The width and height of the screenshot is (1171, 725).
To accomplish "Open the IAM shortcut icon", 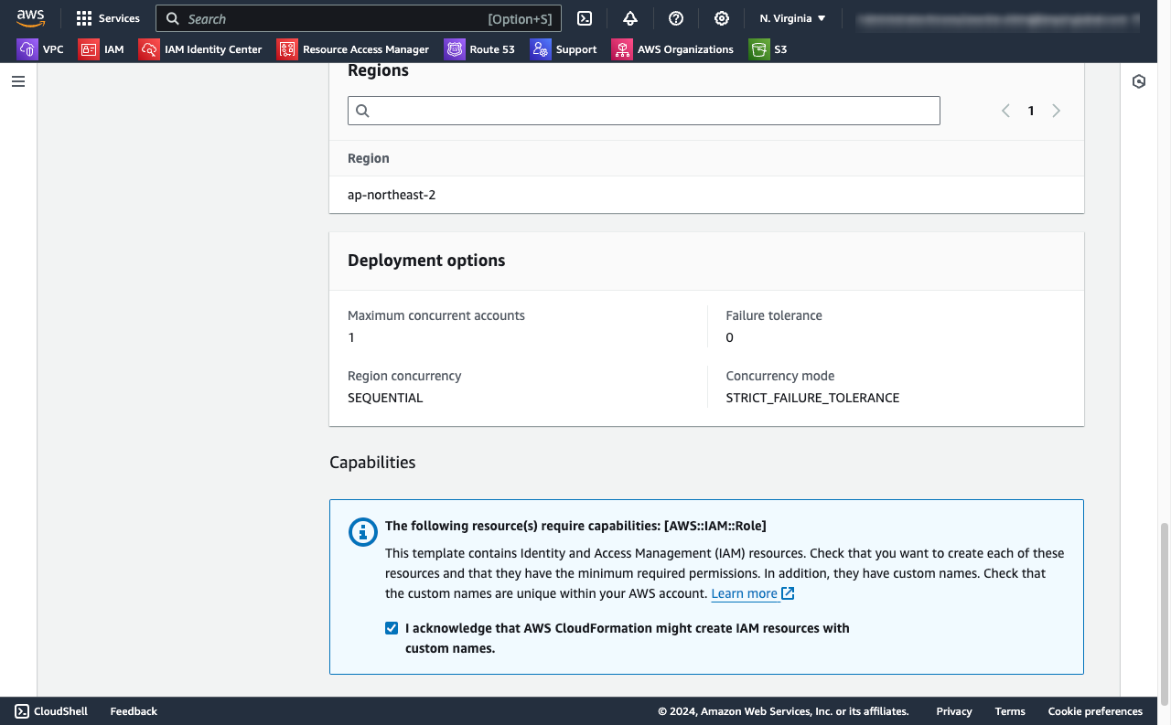I will coord(89,49).
